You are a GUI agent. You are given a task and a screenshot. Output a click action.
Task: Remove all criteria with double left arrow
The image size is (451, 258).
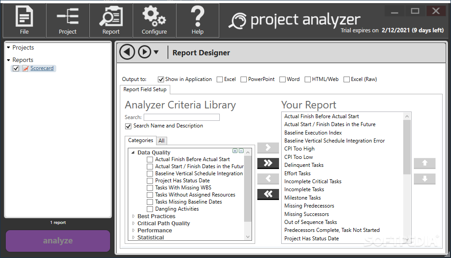pos(268,194)
